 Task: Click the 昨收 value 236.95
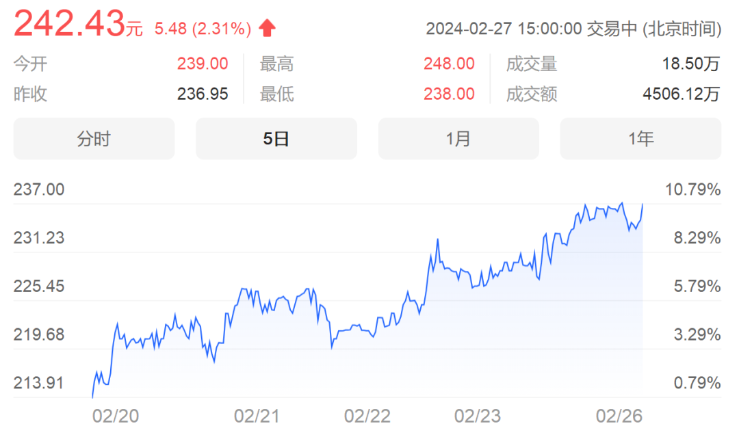(x=203, y=94)
